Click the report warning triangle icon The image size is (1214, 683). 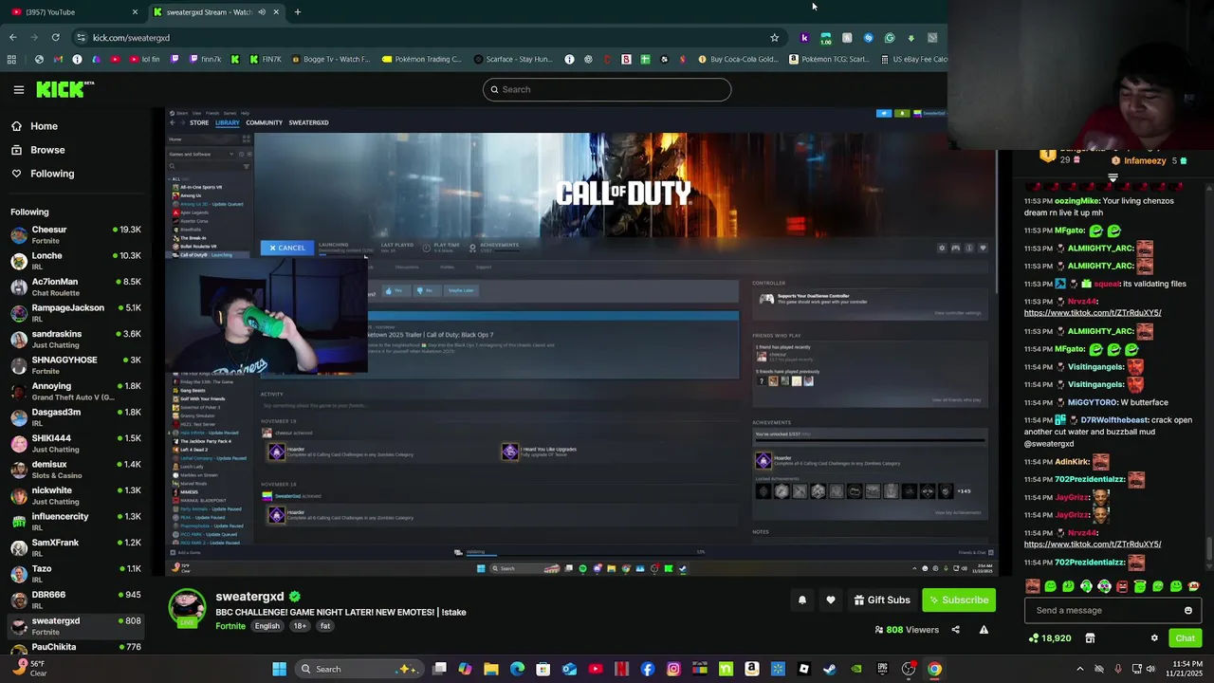click(x=984, y=630)
